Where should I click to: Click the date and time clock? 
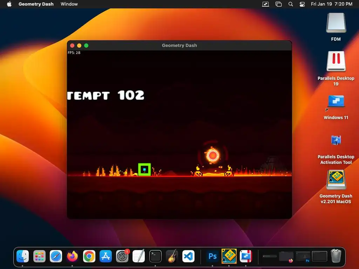tap(332, 4)
